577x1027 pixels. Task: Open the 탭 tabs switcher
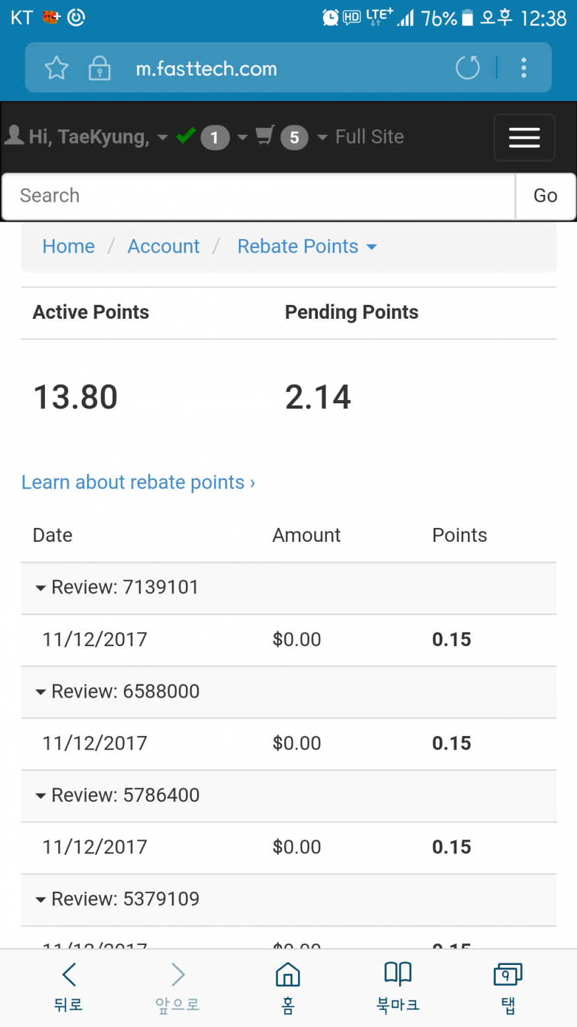click(x=507, y=986)
